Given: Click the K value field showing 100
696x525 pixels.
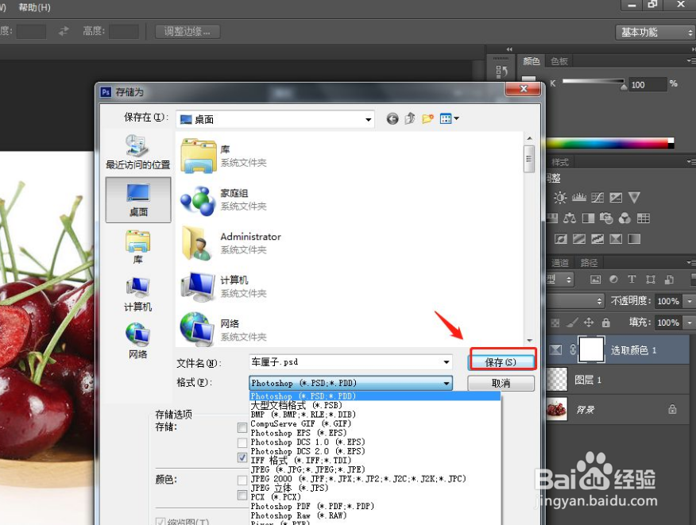Looking at the screenshot, I should point(647,85).
